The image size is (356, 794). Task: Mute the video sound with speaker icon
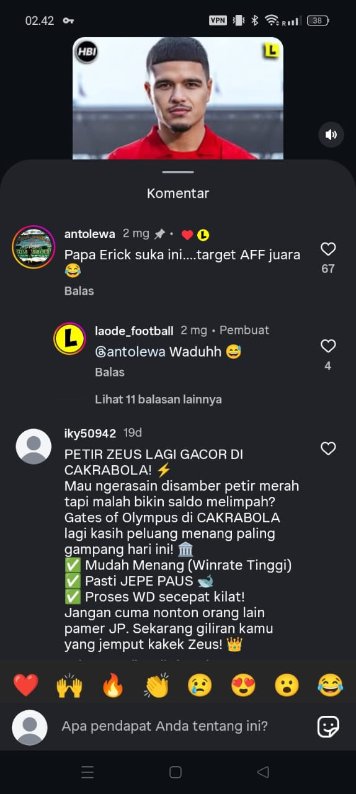[331, 135]
